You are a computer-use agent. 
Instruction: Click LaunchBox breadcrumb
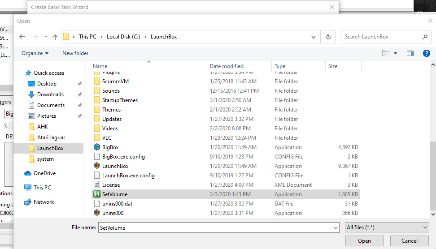(164, 37)
